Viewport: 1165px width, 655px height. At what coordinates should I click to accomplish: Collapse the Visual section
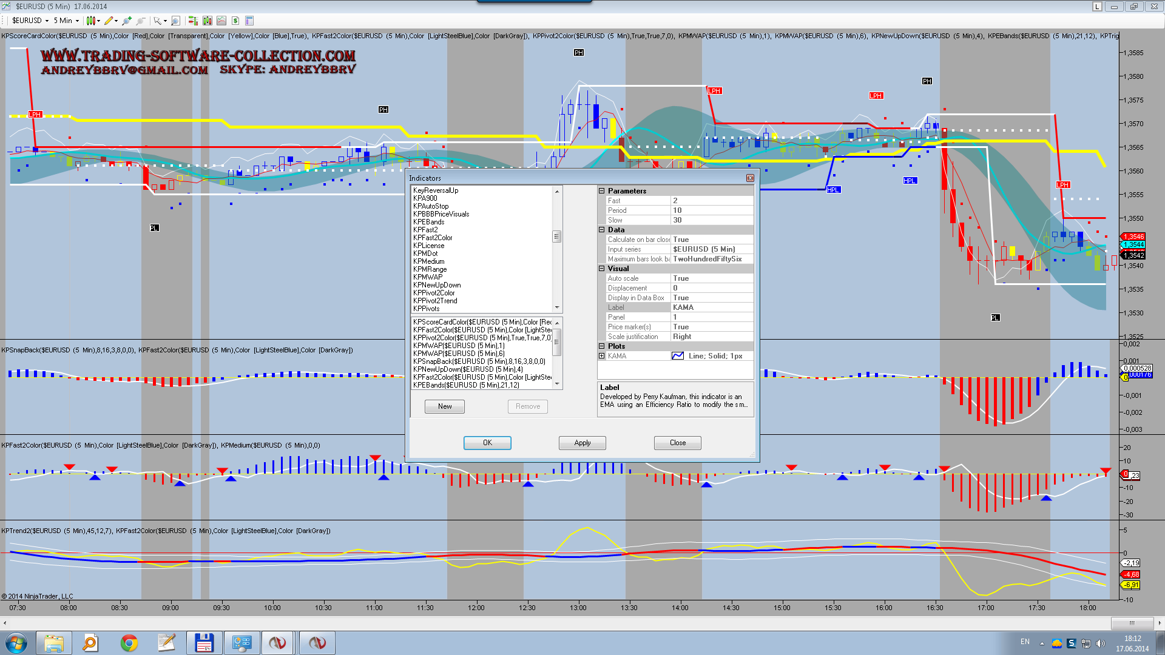click(x=602, y=269)
